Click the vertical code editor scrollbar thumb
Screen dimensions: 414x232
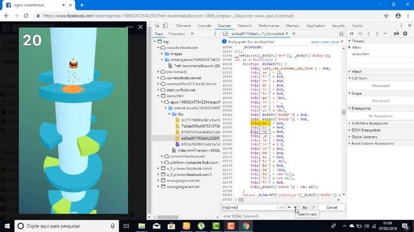[343, 112]
